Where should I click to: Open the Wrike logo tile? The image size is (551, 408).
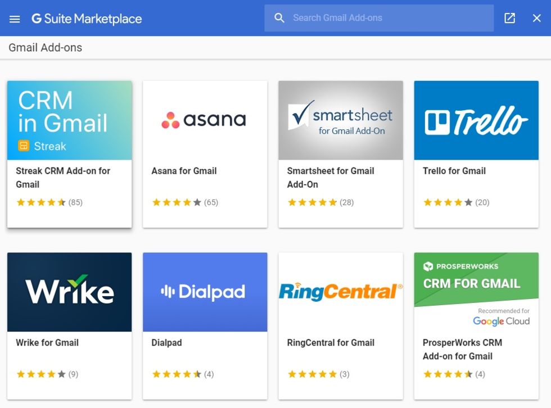[70, 292]
